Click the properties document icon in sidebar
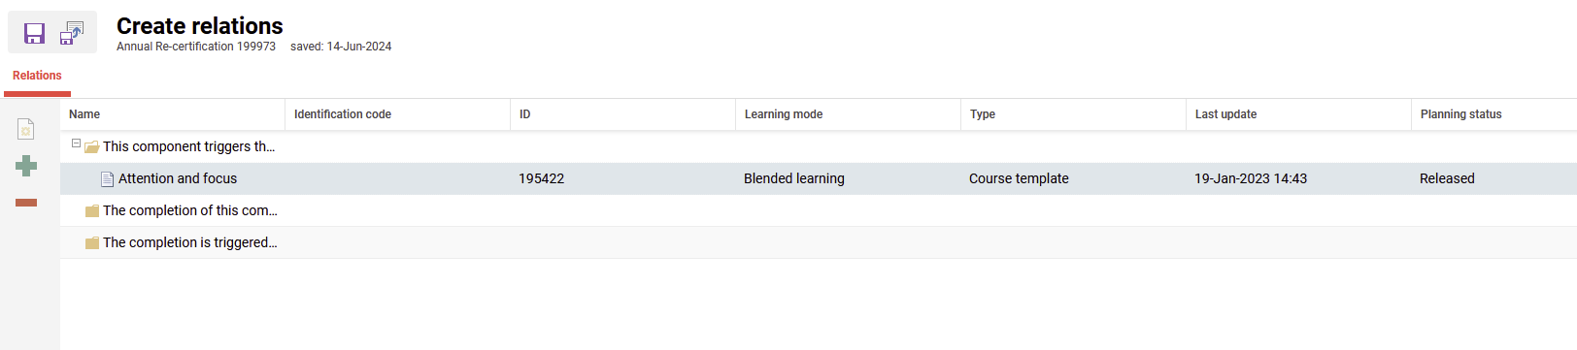1577x350 pixels. pos(26,129)
